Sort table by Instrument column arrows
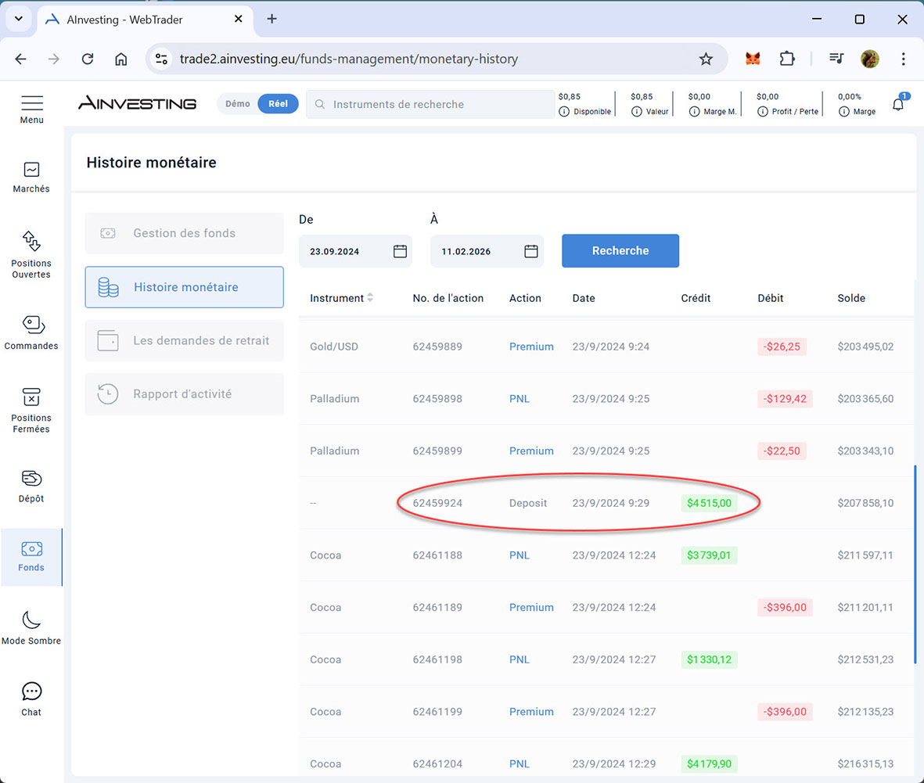 point(370,298)
